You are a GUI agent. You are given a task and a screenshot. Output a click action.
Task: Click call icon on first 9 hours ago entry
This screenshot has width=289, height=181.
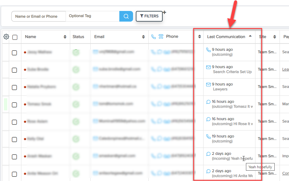208,50
